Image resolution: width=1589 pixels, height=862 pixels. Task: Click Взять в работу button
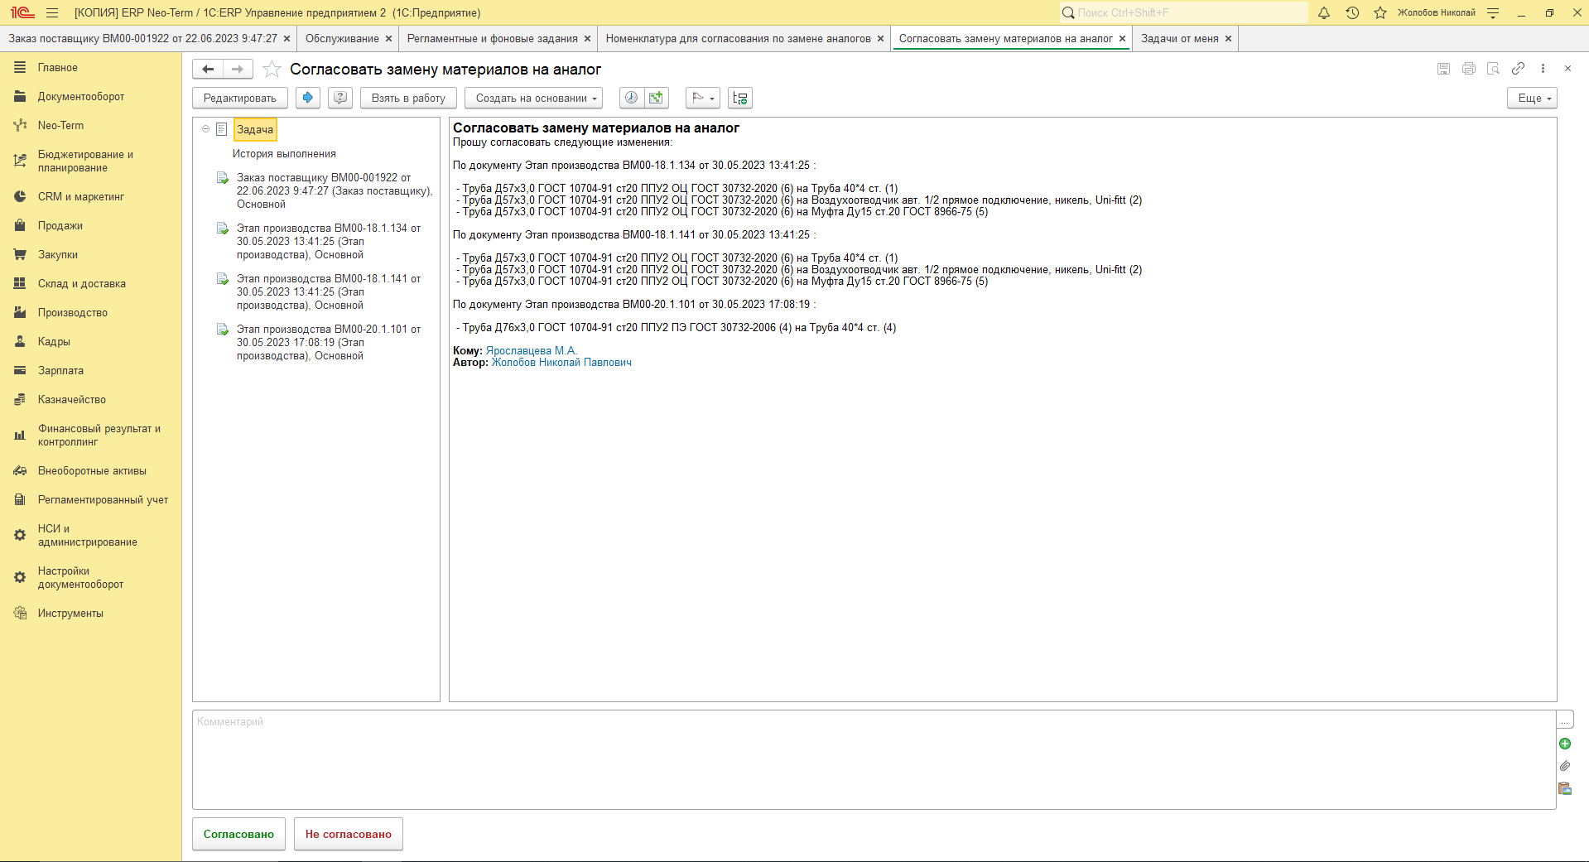408,98
